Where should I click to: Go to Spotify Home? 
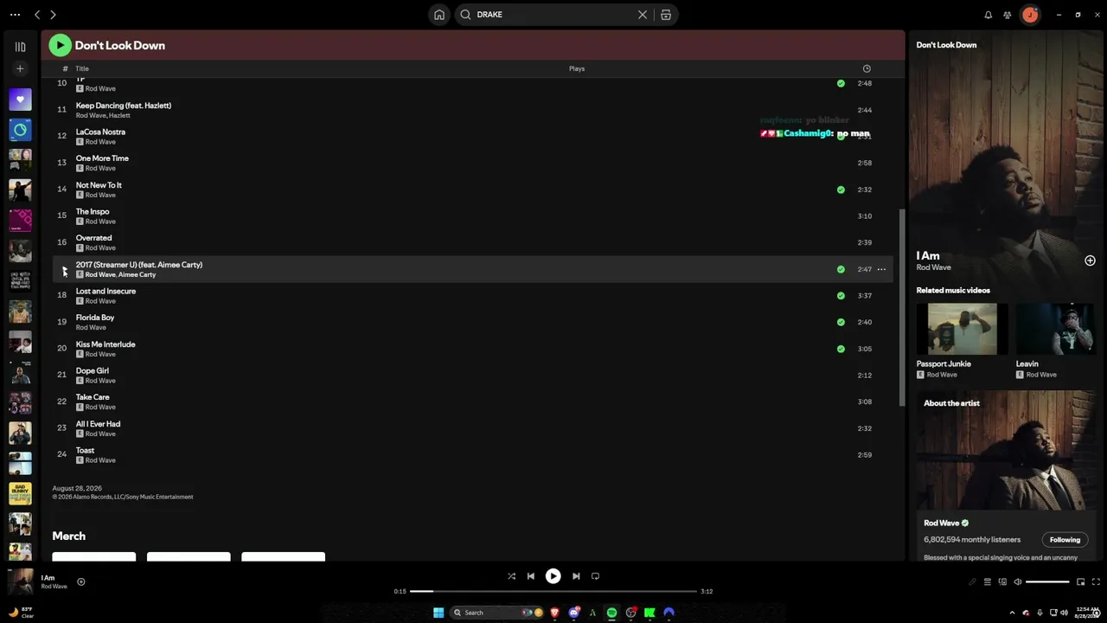pos(439,15)
